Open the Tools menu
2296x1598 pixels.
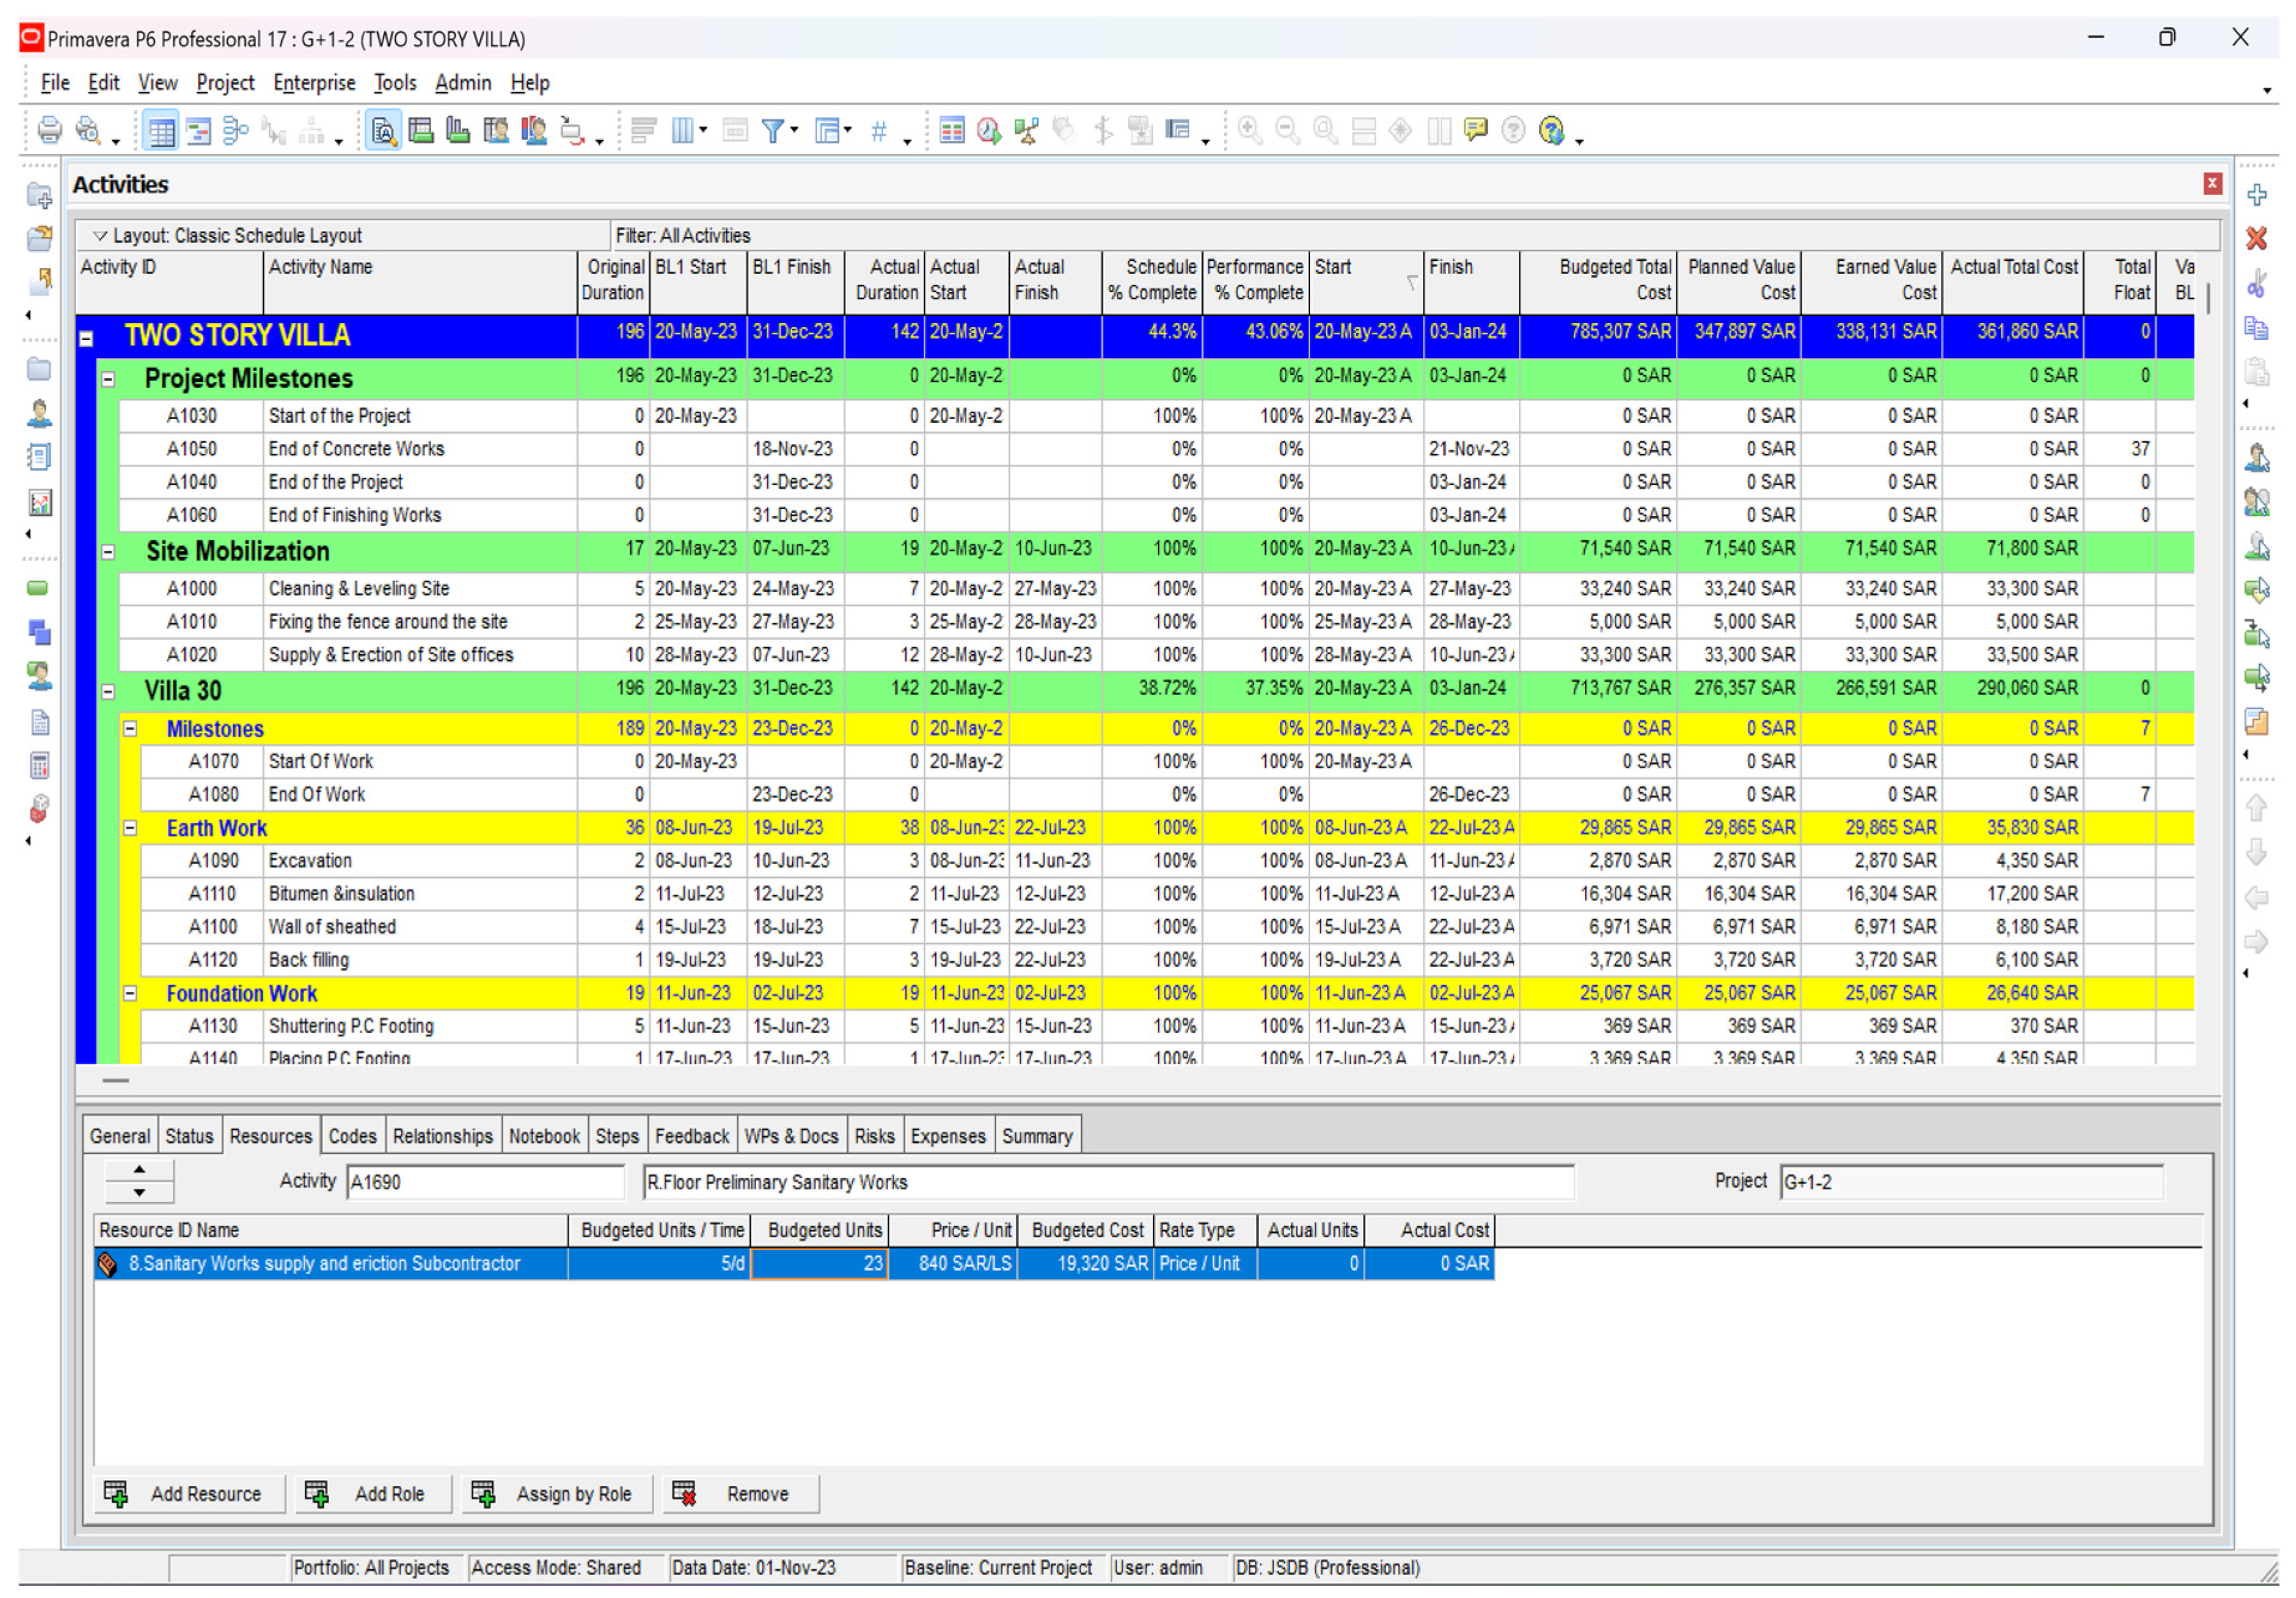point(395,82)
